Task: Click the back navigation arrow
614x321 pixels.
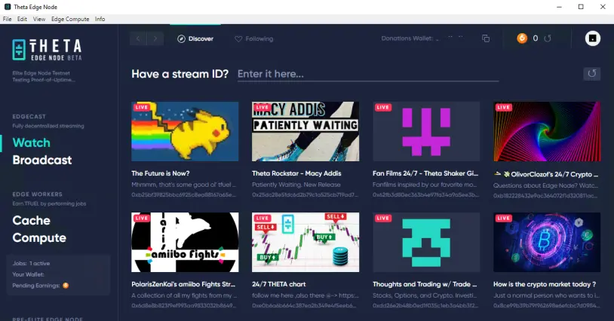Action: point(138,38)
